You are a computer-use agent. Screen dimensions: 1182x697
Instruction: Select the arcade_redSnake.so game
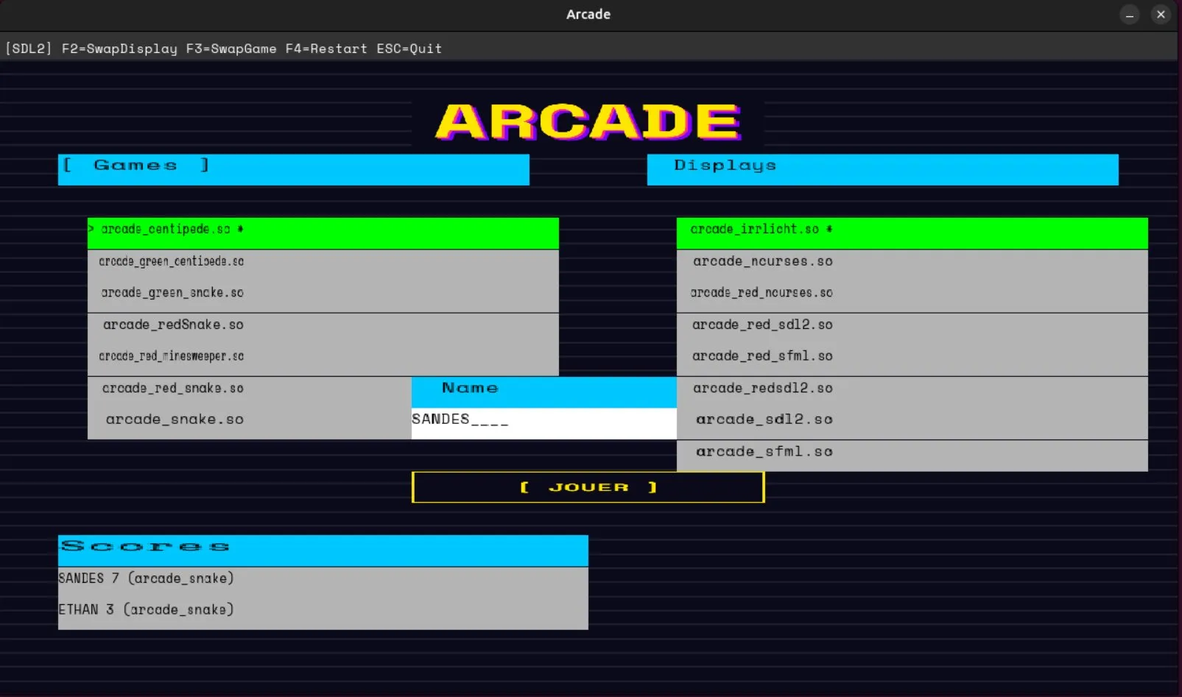coord(323,329)
